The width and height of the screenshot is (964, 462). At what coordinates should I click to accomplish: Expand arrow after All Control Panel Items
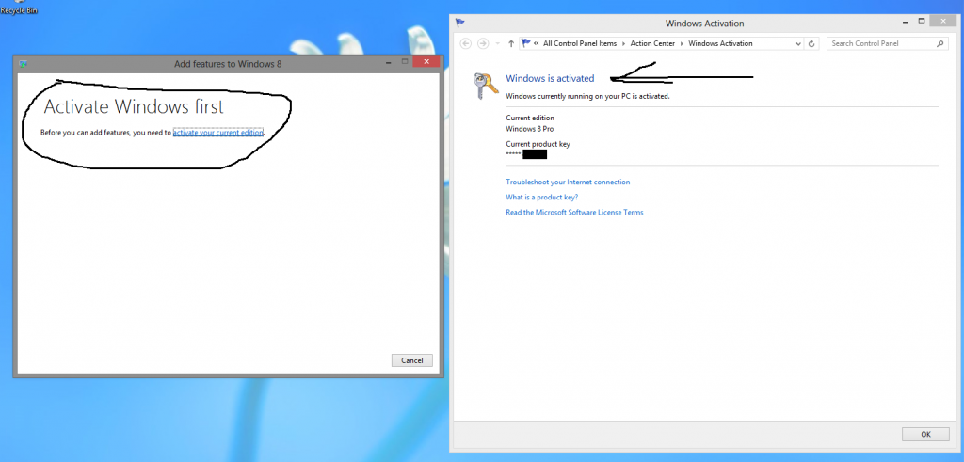[623, 43]
